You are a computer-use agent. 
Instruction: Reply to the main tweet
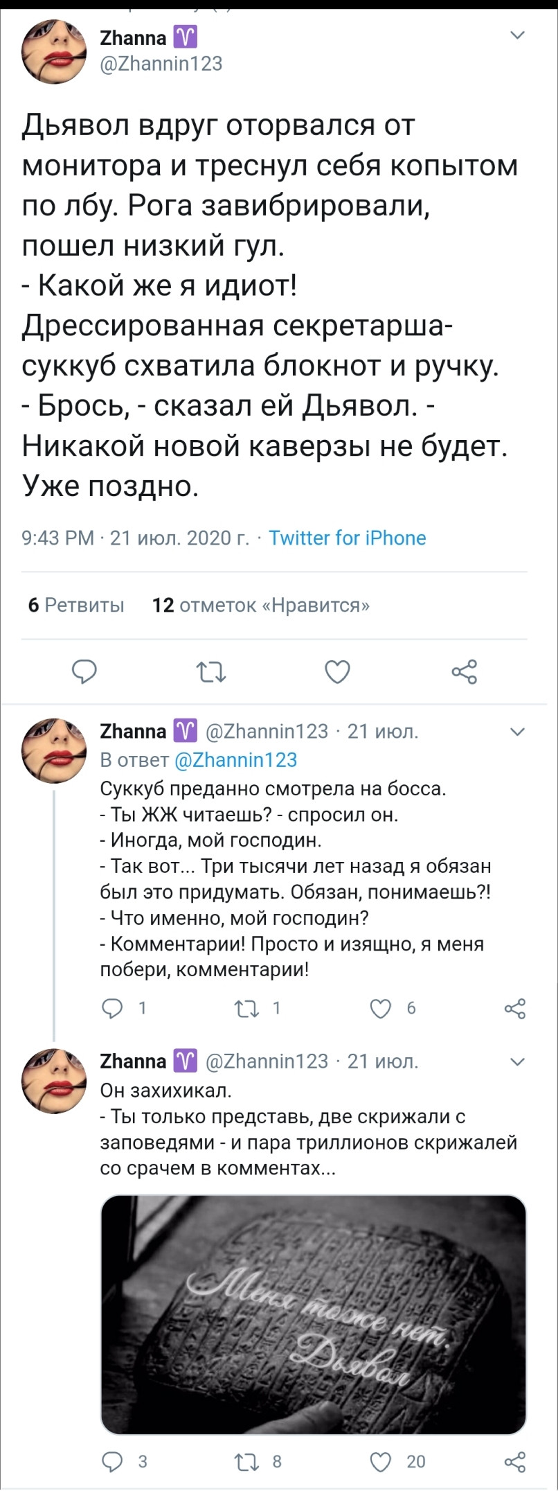84,671
